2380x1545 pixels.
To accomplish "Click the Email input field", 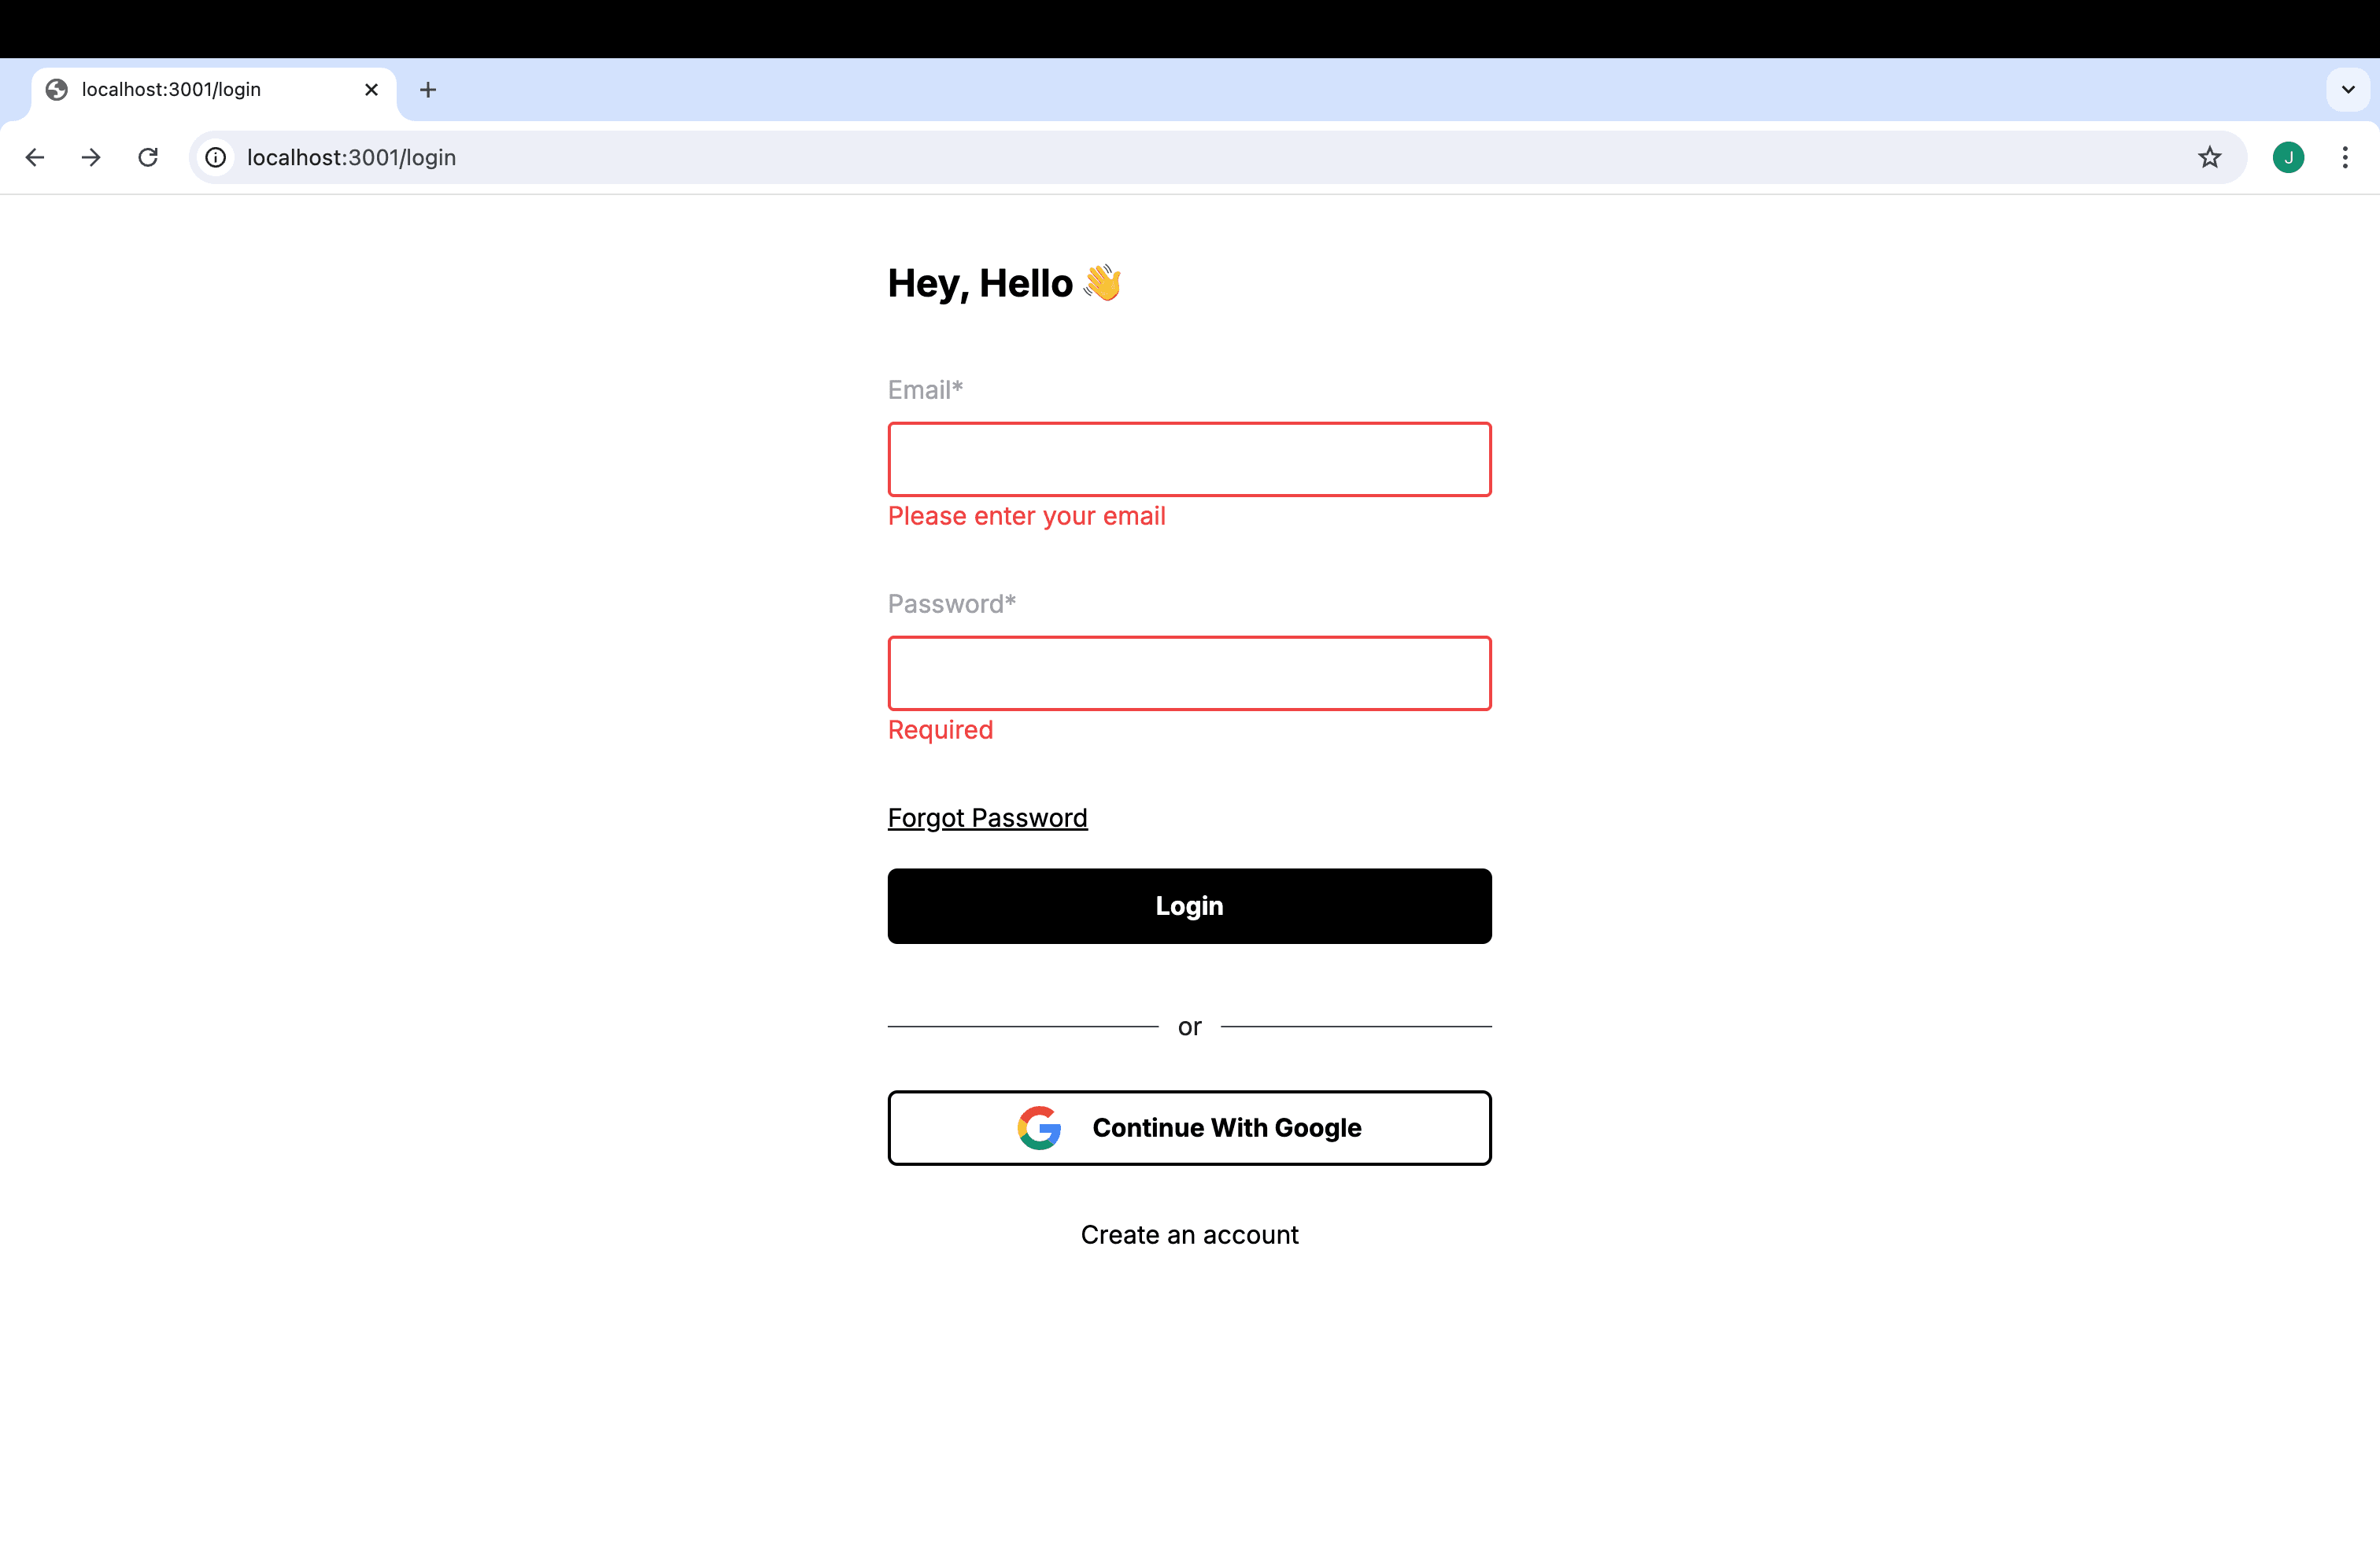I will pos(1188,459).
